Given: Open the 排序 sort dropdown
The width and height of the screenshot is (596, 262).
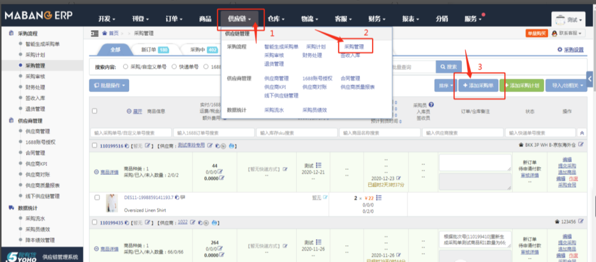Looking at the screenshot, I should point(445,85).
